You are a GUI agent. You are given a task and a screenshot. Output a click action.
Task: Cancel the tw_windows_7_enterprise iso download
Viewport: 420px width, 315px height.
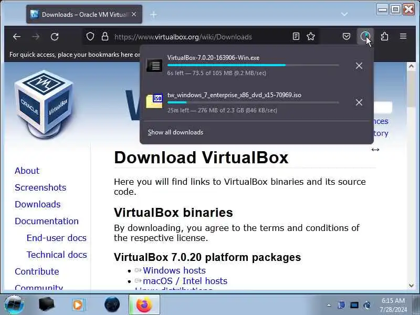click(359, 102)
